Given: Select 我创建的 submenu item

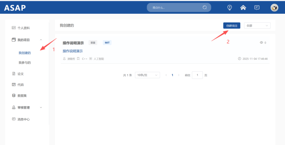Looking at the screenshot, I should (25, 53).
